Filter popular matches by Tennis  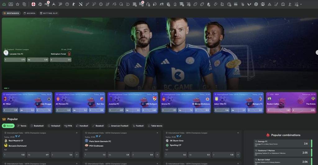pyautogui.click(x=22, y=126)
